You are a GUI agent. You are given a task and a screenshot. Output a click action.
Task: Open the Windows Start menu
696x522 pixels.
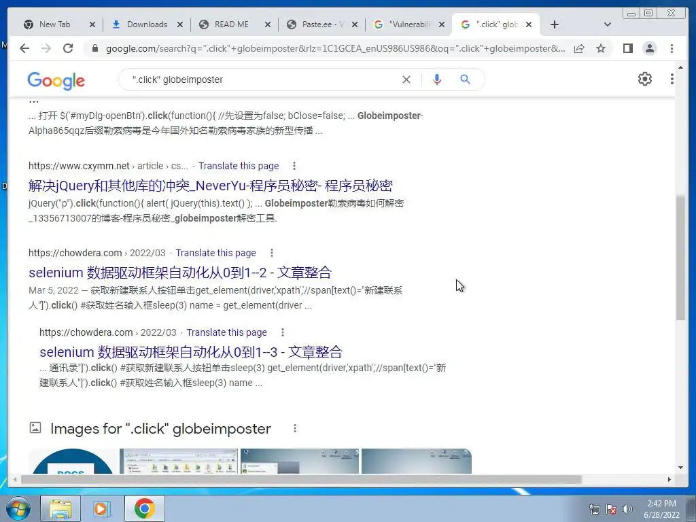[18, 508]
